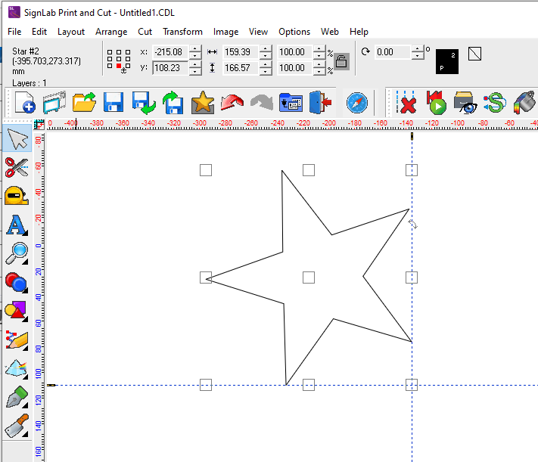Click the width field showing 159.39
The width and height of the screenshot is (538, 462).
tap(241, 52)
